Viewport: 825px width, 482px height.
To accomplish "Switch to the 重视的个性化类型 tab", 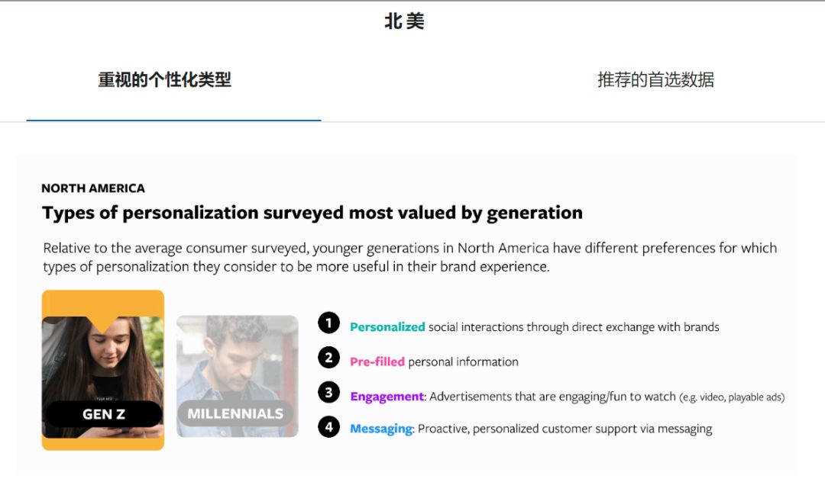I will click(164, 80).
